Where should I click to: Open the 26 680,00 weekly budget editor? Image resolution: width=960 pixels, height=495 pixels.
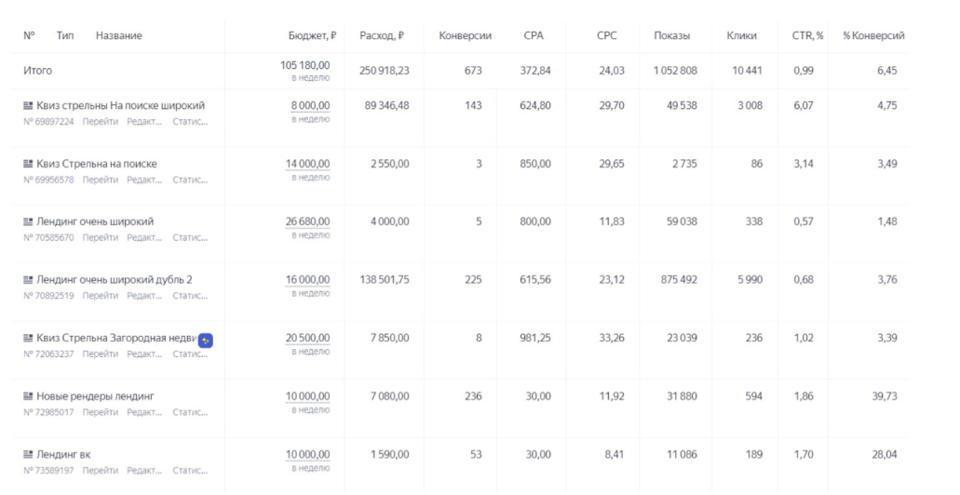pyautogui.click(x=307, y=221)
